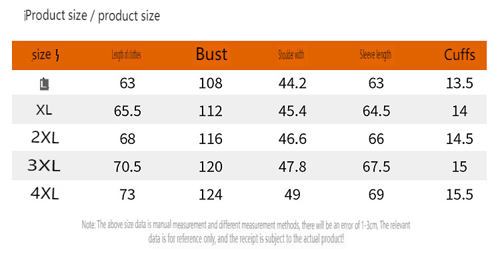Click bust value 124 for 4XL

click(x=211, y=195)
